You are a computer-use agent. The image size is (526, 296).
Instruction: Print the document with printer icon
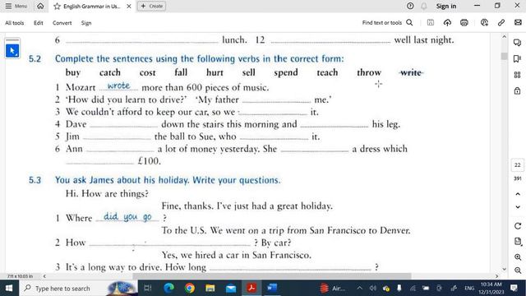click(464, 22)
